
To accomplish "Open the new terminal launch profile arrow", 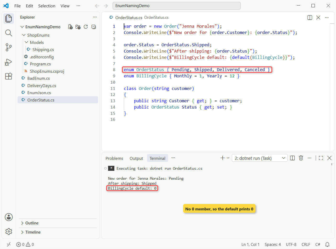I will pos(228,158).
